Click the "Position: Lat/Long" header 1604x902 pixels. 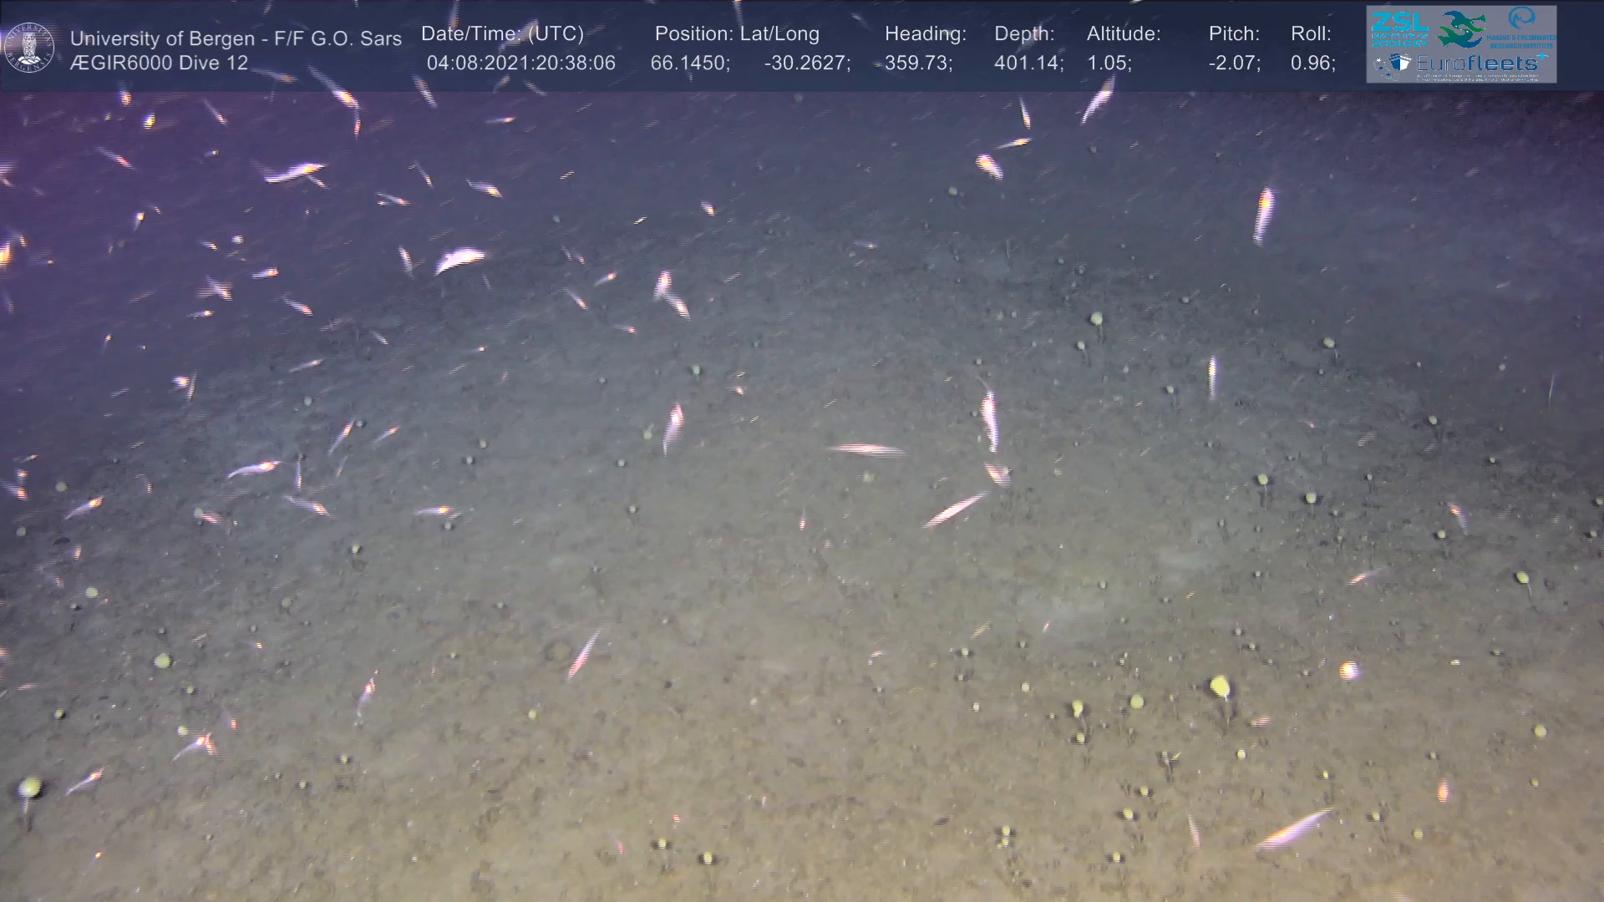pos(737,34)
